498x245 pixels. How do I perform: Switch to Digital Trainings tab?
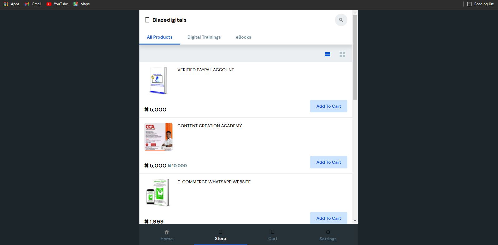point(204,37)
